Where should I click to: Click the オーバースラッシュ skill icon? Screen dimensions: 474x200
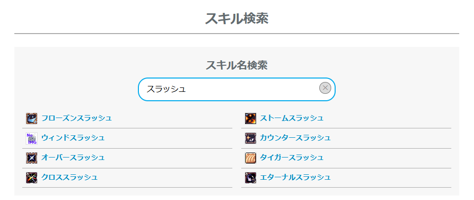32,158
